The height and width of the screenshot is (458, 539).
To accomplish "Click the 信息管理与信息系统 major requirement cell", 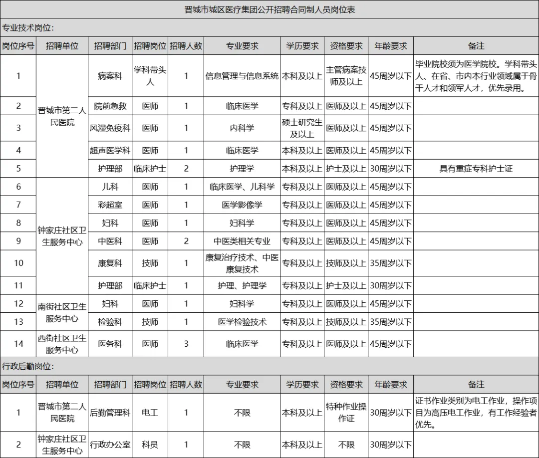I will point(242,76).
